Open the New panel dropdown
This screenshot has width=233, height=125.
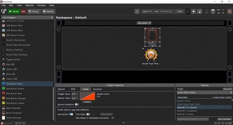click(x=144, y=23)
